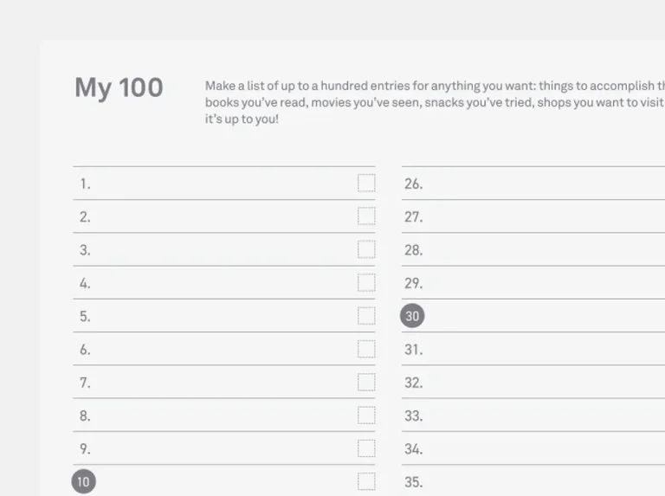Select the checkbox on row 7
The height and width of the screenshot is (496, 665).
pyautogui.click(x=366, y=382)
